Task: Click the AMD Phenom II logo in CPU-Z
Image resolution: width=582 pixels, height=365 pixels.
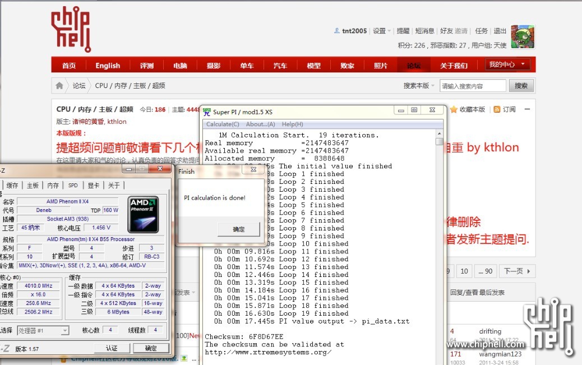Action: click(x=144, y=215)
